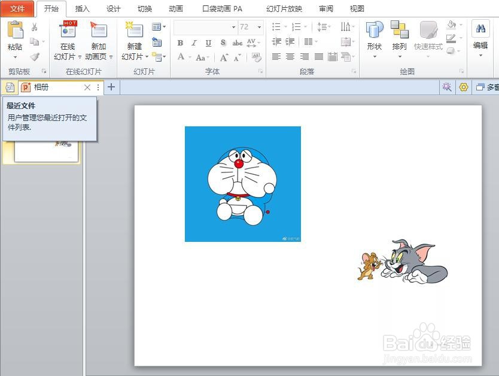Toggle strikethrough formatting
499x376 pixels.
pos(238,43)
